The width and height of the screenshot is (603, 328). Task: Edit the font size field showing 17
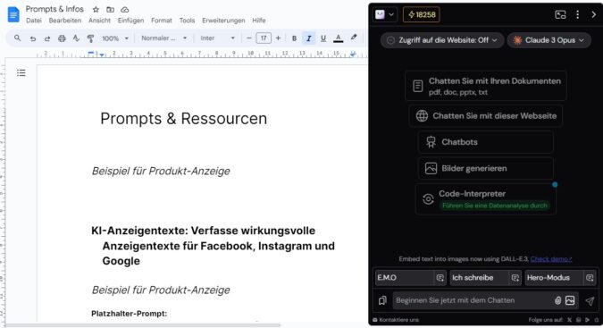264,38
